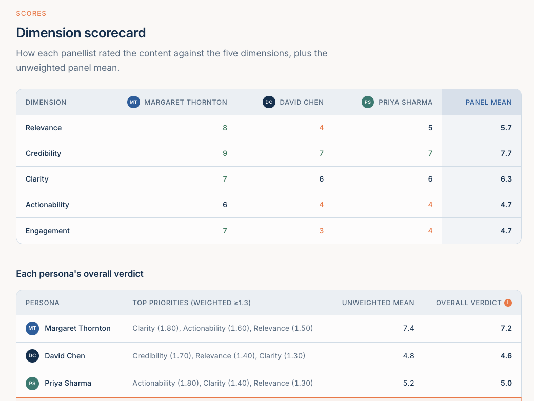The height and width of the screenshot is (401, 534).
Task: Click David Chen's overall verdict 4.6
Action: [506, 356]
